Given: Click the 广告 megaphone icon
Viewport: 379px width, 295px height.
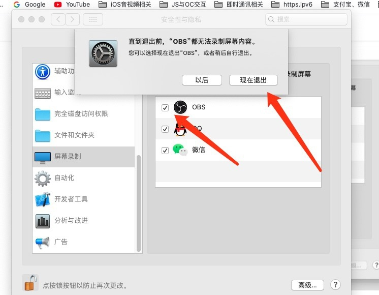Looking at the screenshot, I should 43,243.
